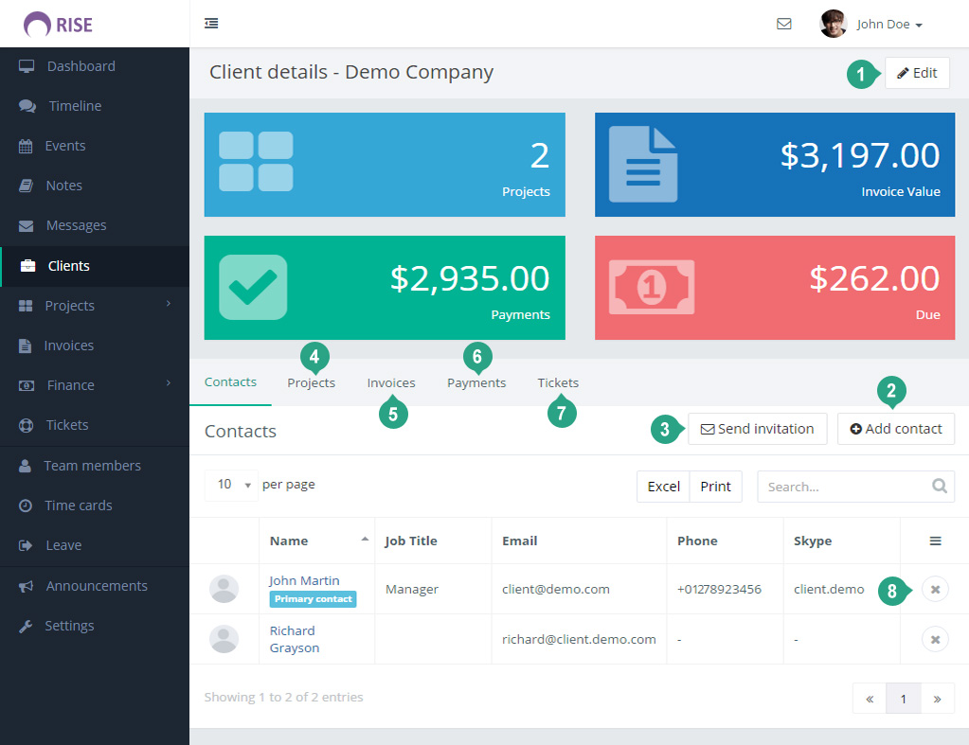Click the Invoices document icon in sidebar
This screenshot has width=969, height=745.
(x=25, y=346)
